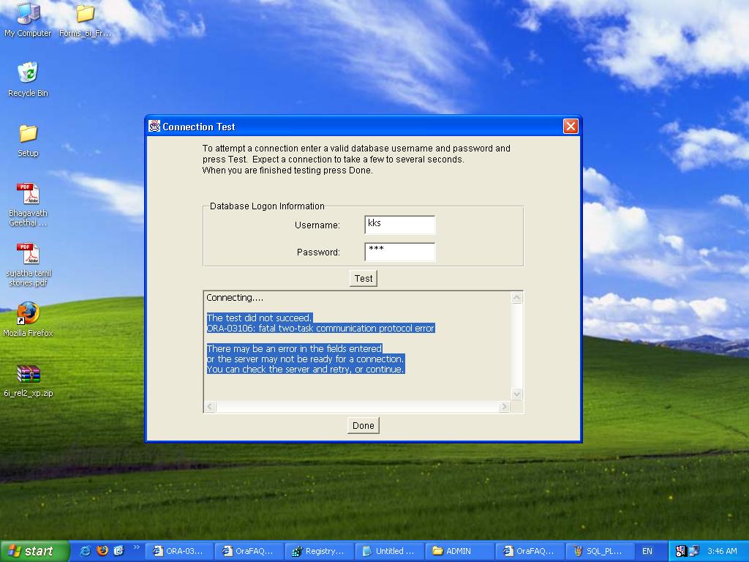Switch to first OraFAQ... taskbar window
The image size is (749, 562).
pos(249,551)
